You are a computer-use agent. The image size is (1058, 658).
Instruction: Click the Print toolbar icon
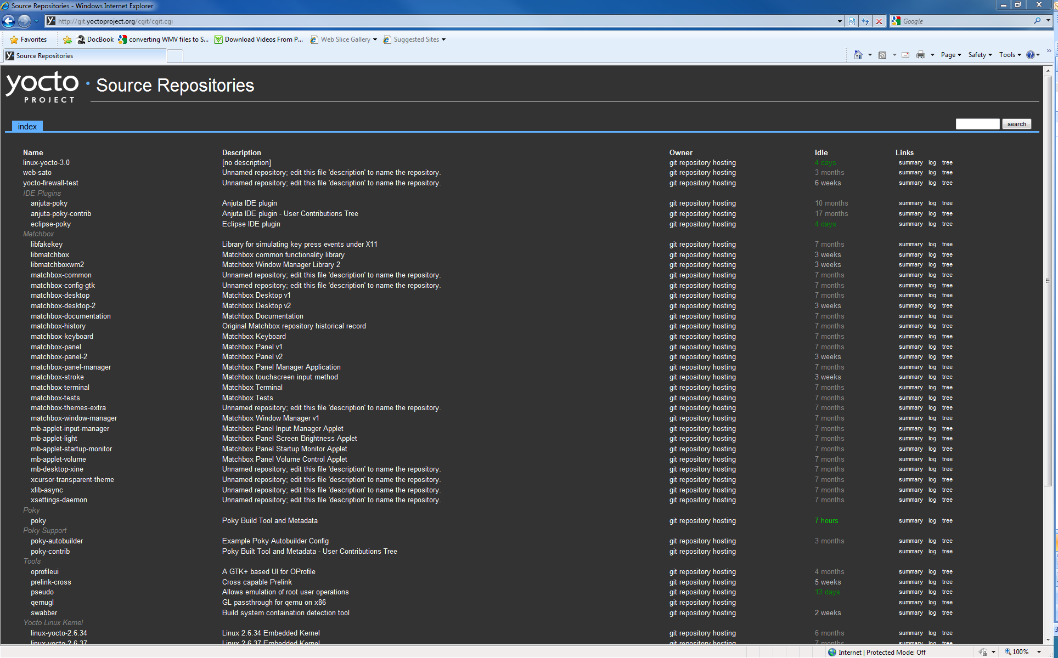tap(921, 55)
